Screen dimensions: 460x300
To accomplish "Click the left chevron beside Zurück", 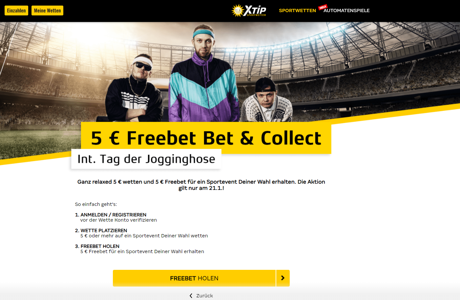I will (191, 296).
